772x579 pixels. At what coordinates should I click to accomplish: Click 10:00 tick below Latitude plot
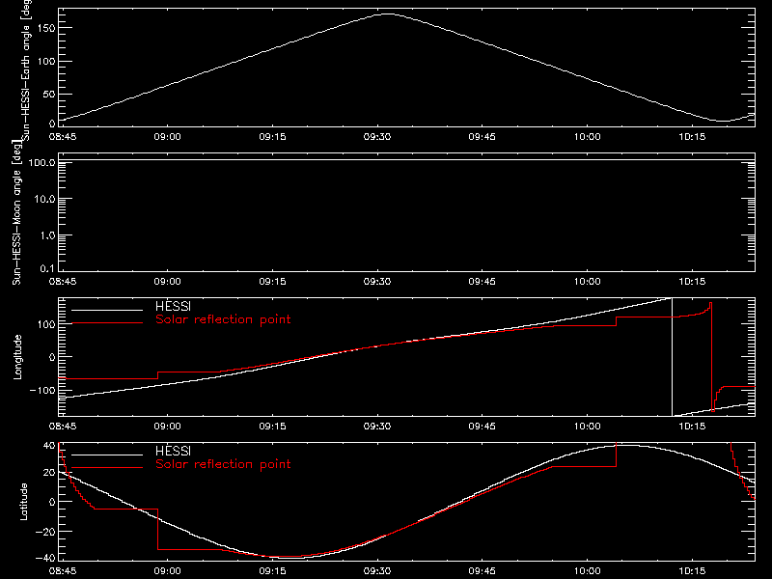tap(587, 571)
